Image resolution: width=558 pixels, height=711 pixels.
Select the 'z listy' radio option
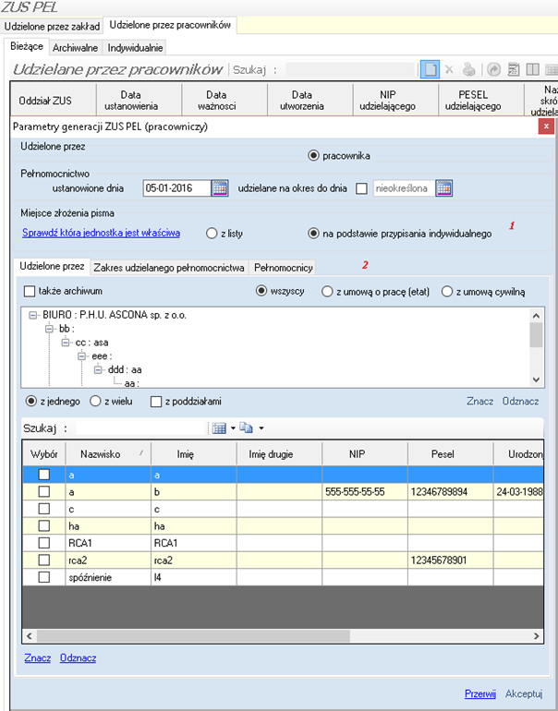click(212, 234)
